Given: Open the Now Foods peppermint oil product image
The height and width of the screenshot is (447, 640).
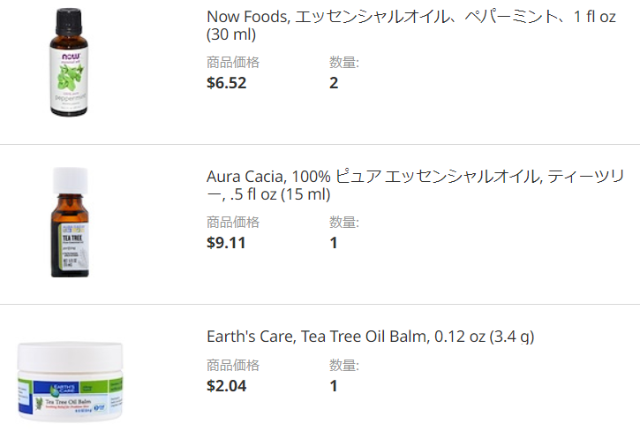Looking at the screenshot, I should point(69,62).
